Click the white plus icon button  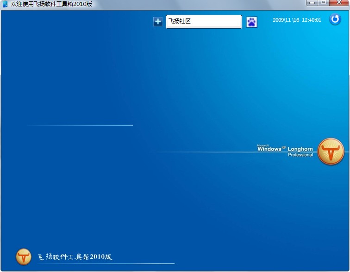click(x=158, y=22)
